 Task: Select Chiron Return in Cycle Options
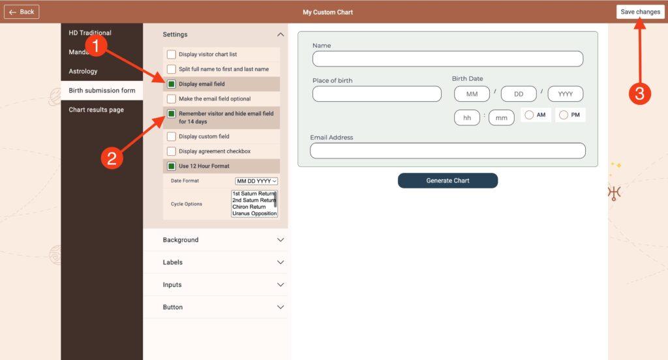(249, 207)
